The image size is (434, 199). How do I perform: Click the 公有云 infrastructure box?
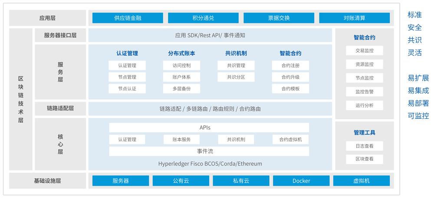click(181, 181)
